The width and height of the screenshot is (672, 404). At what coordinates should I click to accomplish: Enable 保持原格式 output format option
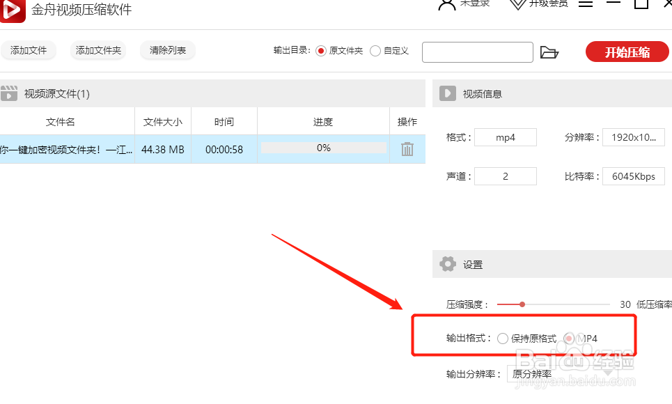503,338
